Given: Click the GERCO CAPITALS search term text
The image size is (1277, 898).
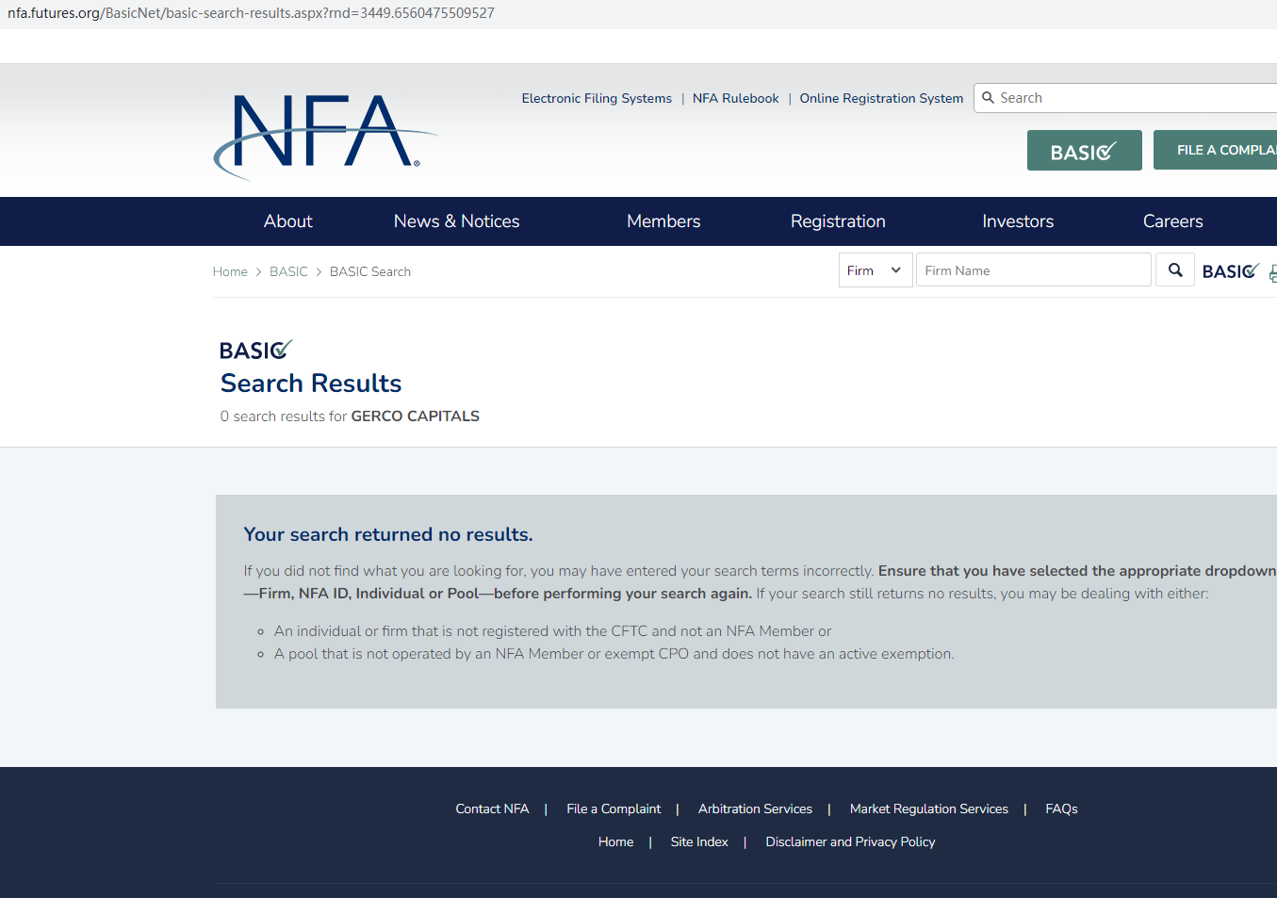Looking at the screenshot, I should 416,416.
